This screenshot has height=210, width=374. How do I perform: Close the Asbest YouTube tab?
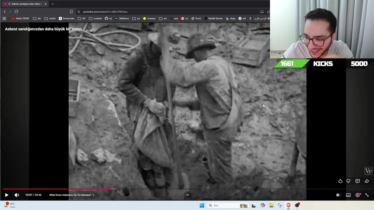pyautogui.click(x=46, y=4)
